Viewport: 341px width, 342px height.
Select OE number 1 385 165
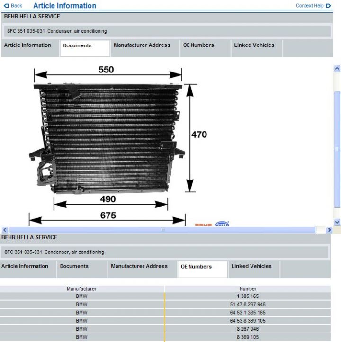(x=248, y=296)
